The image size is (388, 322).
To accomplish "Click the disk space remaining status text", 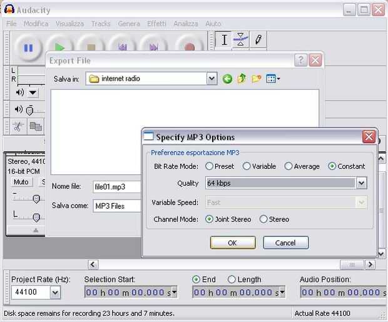I will point(89,313).
